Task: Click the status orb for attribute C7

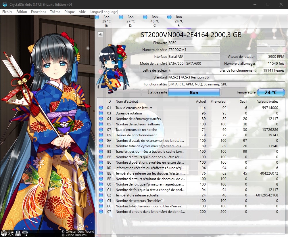Action: (101, 212)
